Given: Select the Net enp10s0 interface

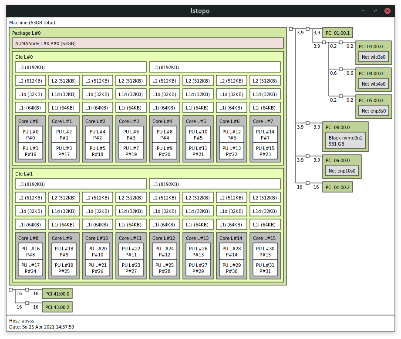Looking at the screenshot, I should (342, 171).
